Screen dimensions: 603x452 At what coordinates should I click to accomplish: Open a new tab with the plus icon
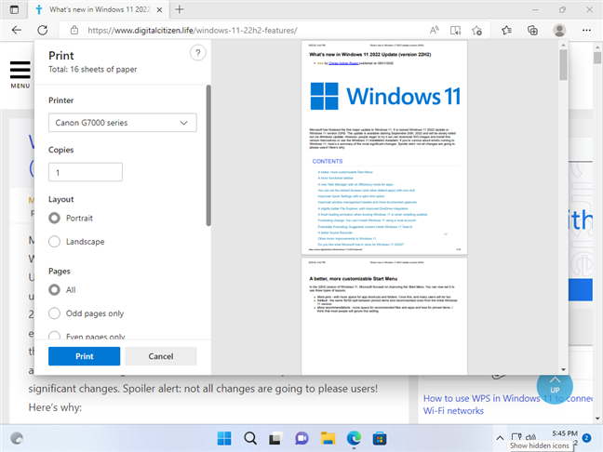(x=180, y=9)
